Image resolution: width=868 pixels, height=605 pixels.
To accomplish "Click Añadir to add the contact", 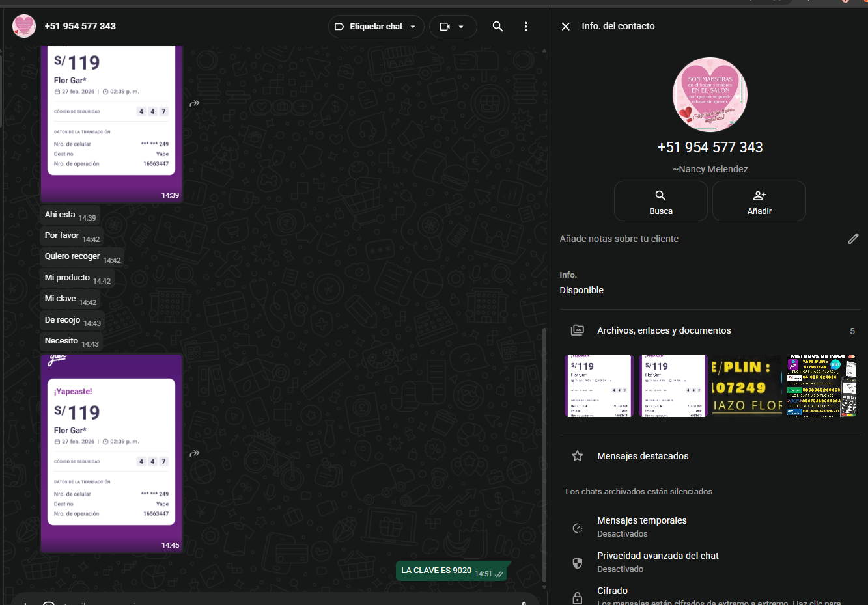I will coord(759,202).
